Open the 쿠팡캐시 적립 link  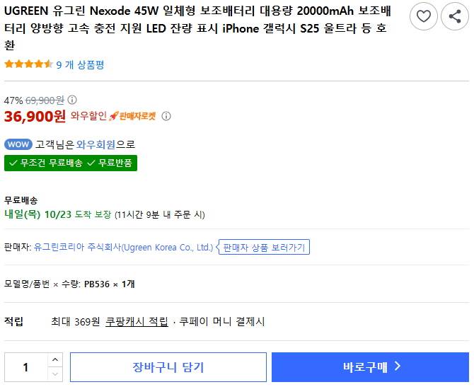click(x=137, y=322)
